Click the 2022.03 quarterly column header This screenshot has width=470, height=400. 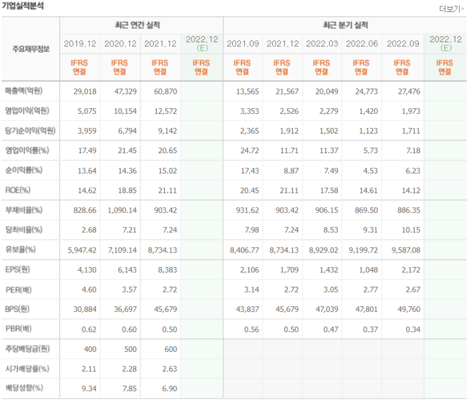[x=322, y=44]
